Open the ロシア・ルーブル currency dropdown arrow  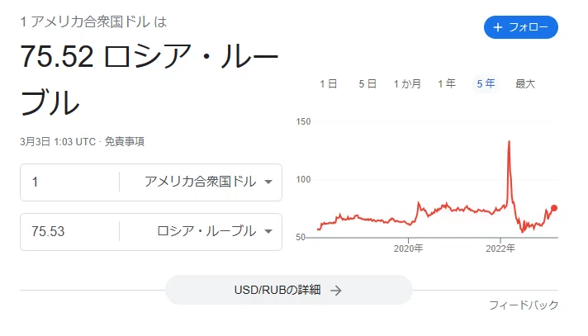[x=268, y=231]
